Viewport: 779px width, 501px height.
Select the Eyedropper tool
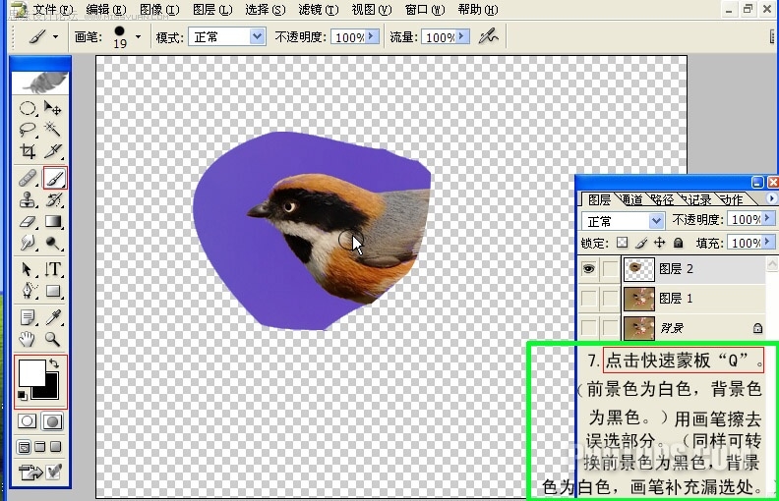click(53, 317)
